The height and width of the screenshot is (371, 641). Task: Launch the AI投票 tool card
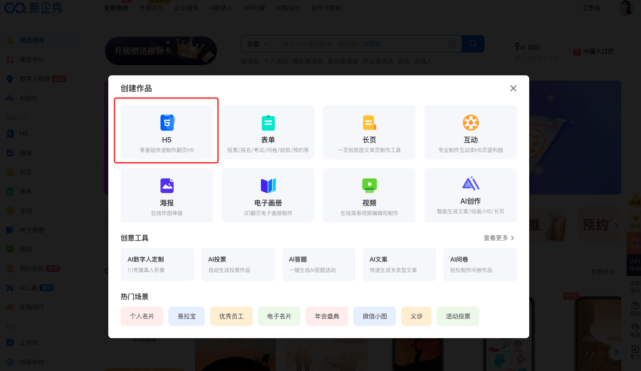(238, 265)
